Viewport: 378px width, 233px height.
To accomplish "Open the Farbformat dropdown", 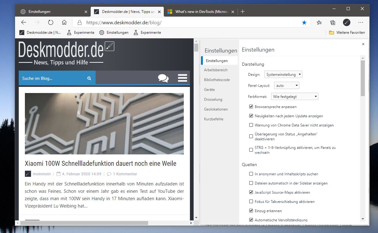I will point(294,97).
